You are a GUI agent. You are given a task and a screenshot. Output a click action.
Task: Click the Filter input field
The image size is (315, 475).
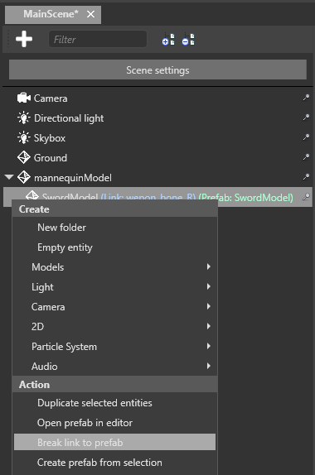(x=98, y=39)
